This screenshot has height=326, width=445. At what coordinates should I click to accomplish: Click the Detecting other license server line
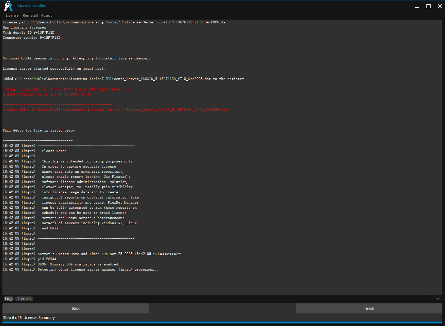pos(98,269)
